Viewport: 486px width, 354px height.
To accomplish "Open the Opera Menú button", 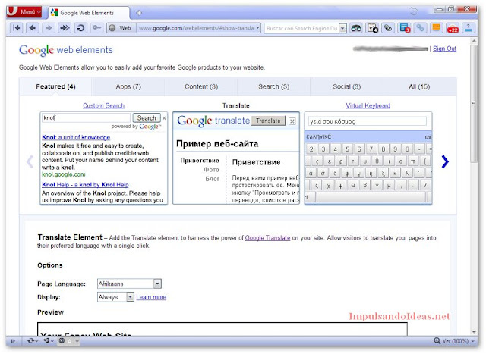I will (24, 11).
